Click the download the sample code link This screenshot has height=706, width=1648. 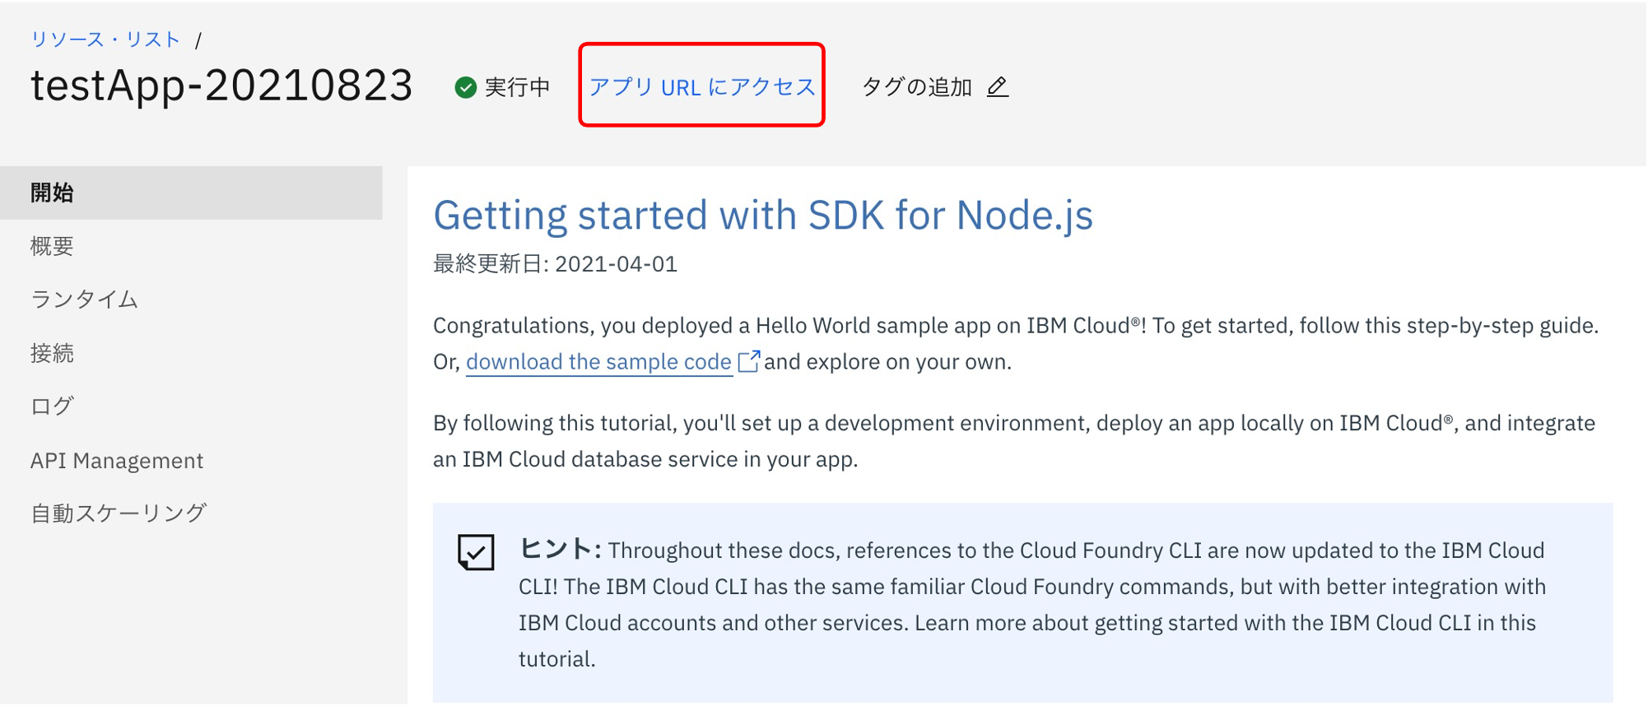pyautogui.click(x=598, y=362)
